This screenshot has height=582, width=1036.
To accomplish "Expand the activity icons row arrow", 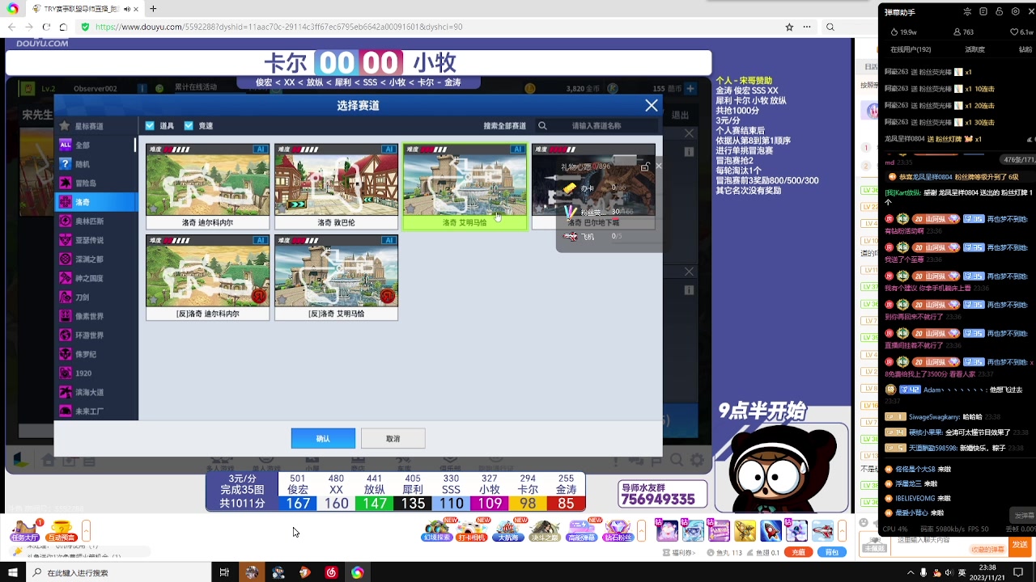I will click(x=642, y=530).
